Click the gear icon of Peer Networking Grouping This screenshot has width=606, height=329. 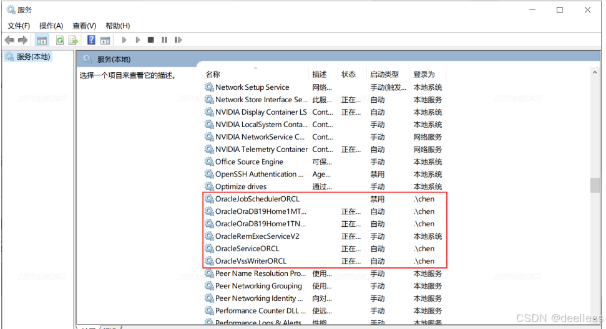(x=209, y=286)
